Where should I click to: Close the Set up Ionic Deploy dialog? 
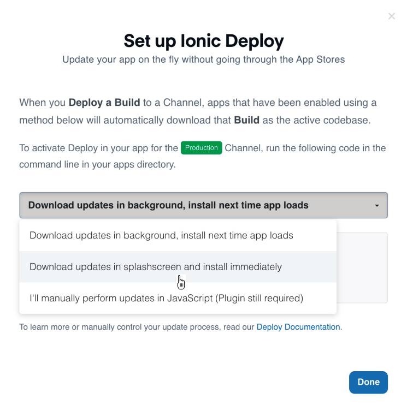pyautogui.click(x=392, y=16)
